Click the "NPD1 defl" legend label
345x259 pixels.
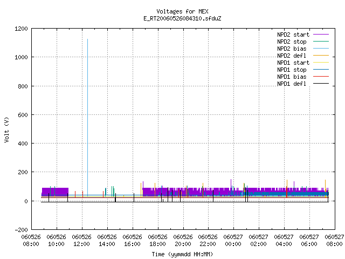292,84
